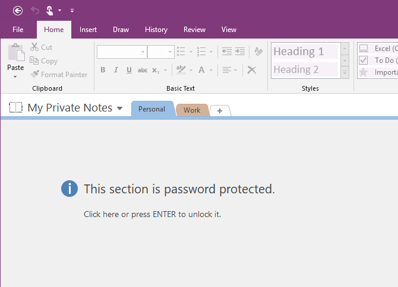This screenshot has width=398, height=287.
Task: Open the Insert ribbon tab
Action: pyautogui.click(x=88, y=30)
